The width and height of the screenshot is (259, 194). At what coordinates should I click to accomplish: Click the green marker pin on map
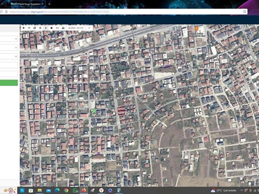94,111
